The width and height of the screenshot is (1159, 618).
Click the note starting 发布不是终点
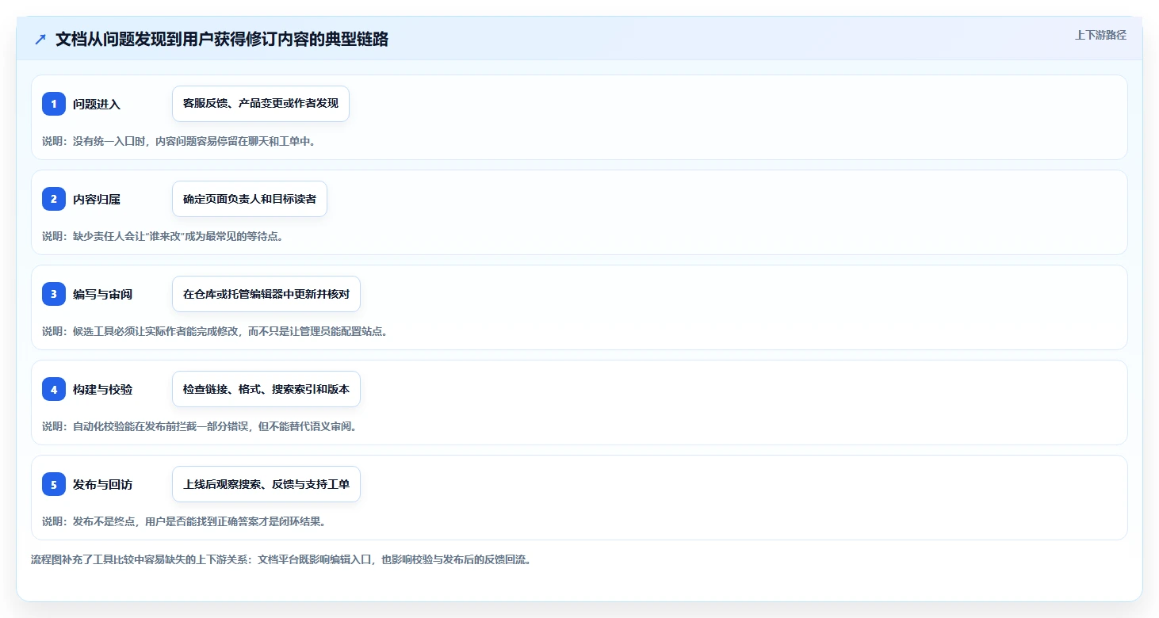[x=184, y=521]
